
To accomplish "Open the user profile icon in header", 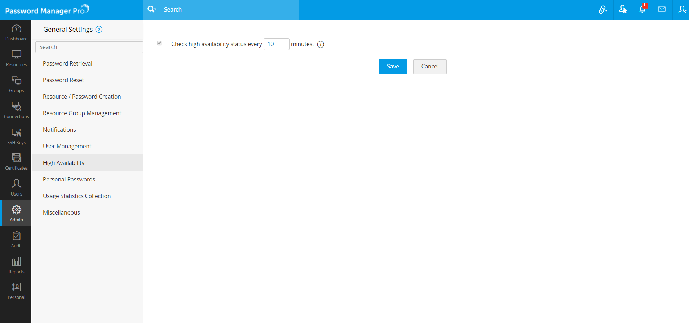I will pos(682,10).
